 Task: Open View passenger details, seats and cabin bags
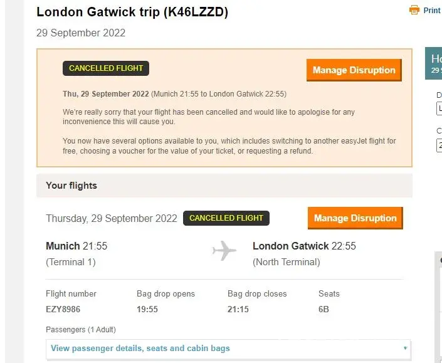click(140, 349)
